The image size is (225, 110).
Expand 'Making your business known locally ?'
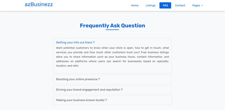point(81,100)
